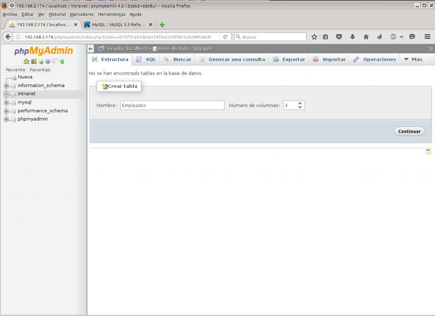Open the Importar tab
This screenshot has width=435, height=316.
[329, 59]
